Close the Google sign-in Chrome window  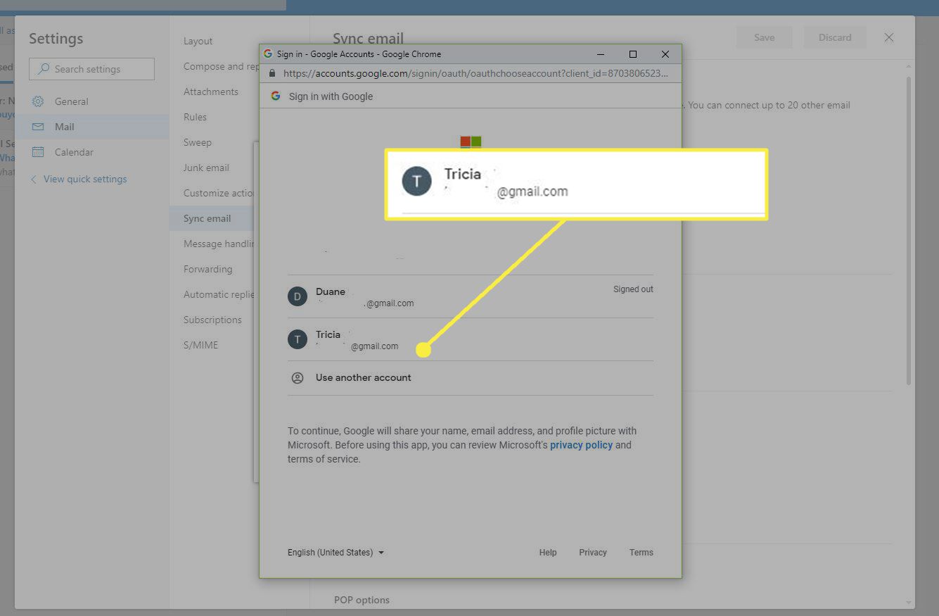point(665,54)
